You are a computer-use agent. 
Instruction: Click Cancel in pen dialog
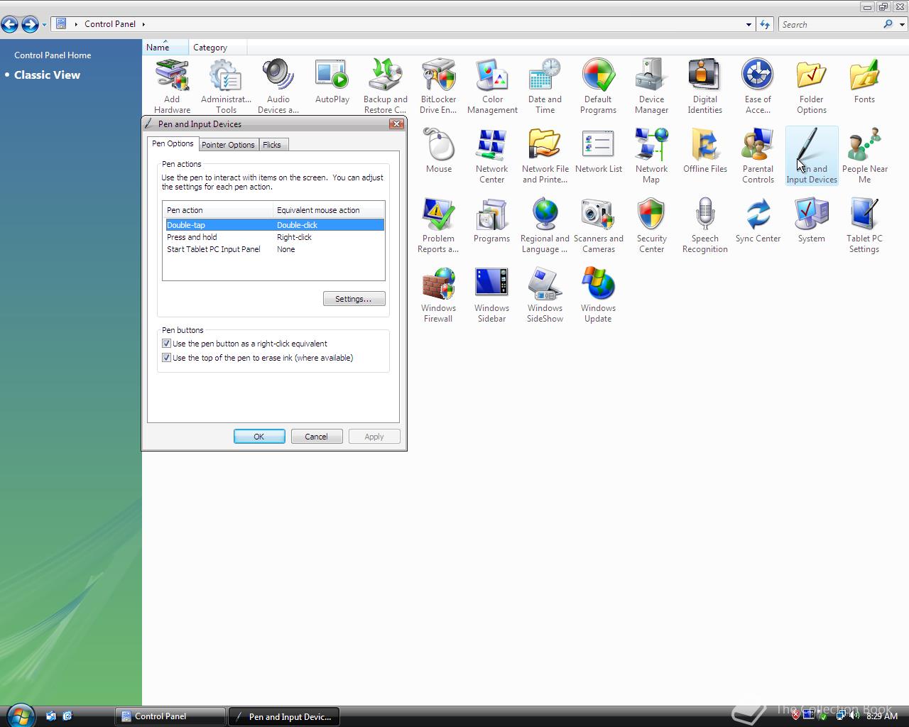tap(317, 437)
